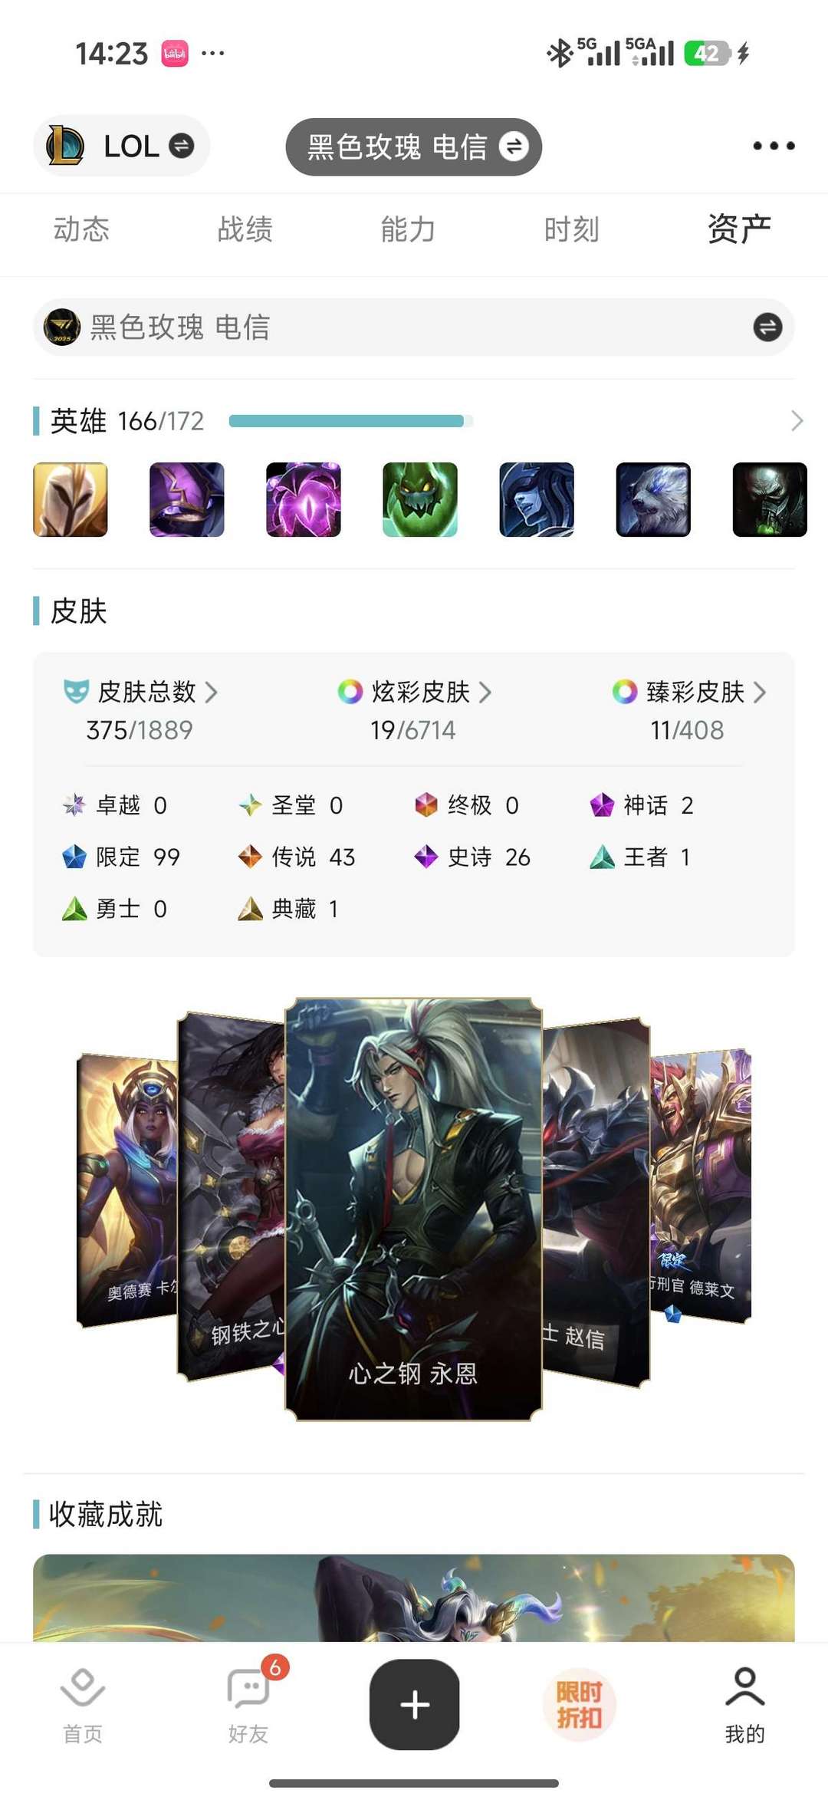Screen dimensions: 828x1800
Task: Tap the golden helmet champion icon
Action: coord(71,499)
